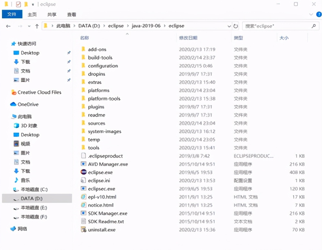Screen dimensions: 322x250
Task: Open Quick access in navigation pane
Action: point(24,44)
